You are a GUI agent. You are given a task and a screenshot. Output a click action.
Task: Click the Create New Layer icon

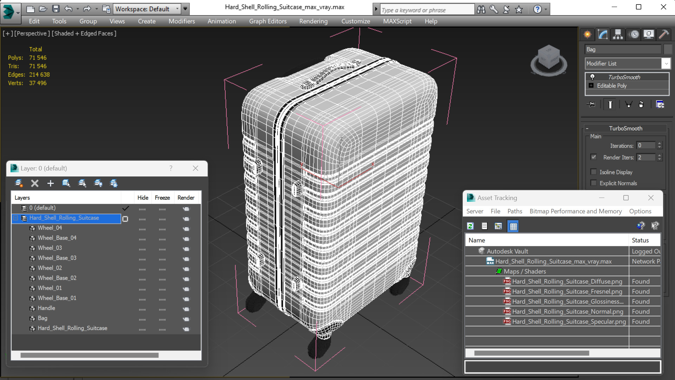click(x=19, y=183)
